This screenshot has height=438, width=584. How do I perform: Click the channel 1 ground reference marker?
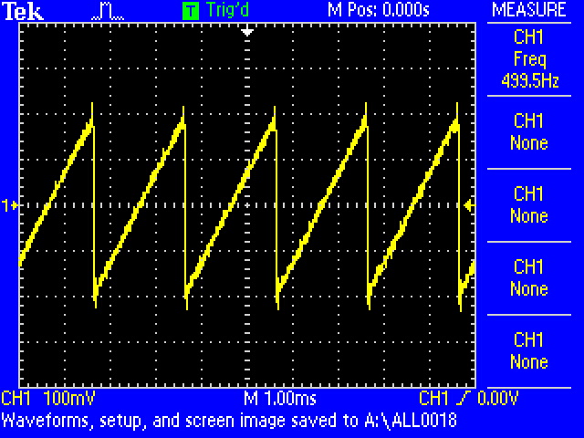coord(11,206)
